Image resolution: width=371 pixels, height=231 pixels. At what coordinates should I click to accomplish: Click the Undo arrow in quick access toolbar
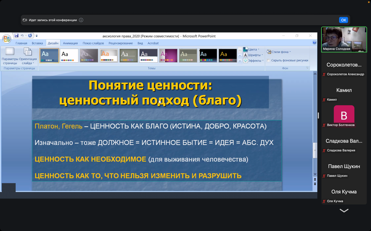pos(22,36)
